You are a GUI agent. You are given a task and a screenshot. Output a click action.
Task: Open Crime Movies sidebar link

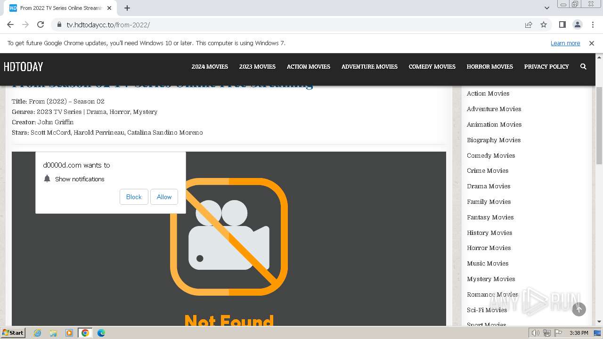pyautogui.click(x=488, y=170)
